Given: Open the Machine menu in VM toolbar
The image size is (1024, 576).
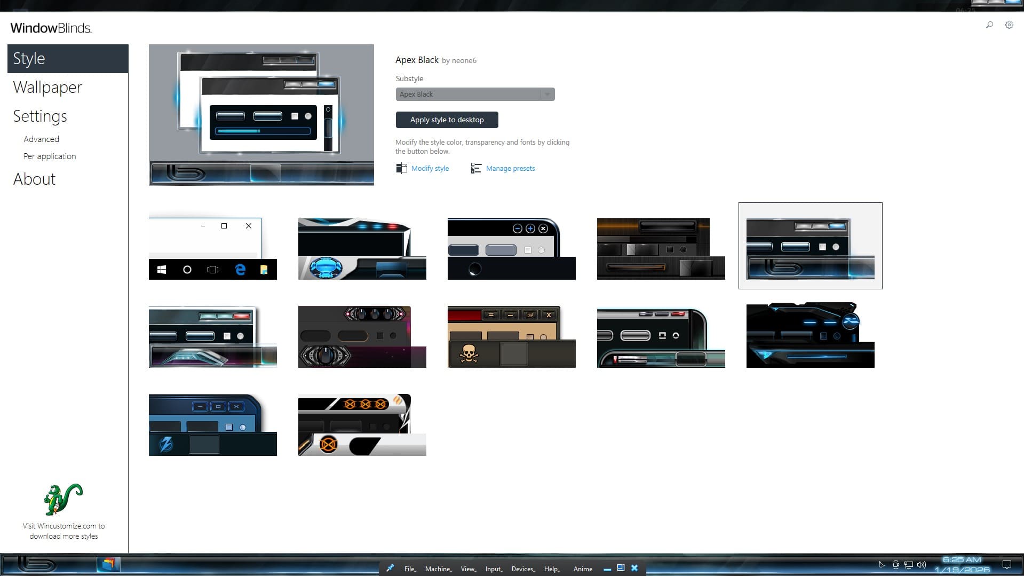Looking at the screenshot, I should pos(438,569).
